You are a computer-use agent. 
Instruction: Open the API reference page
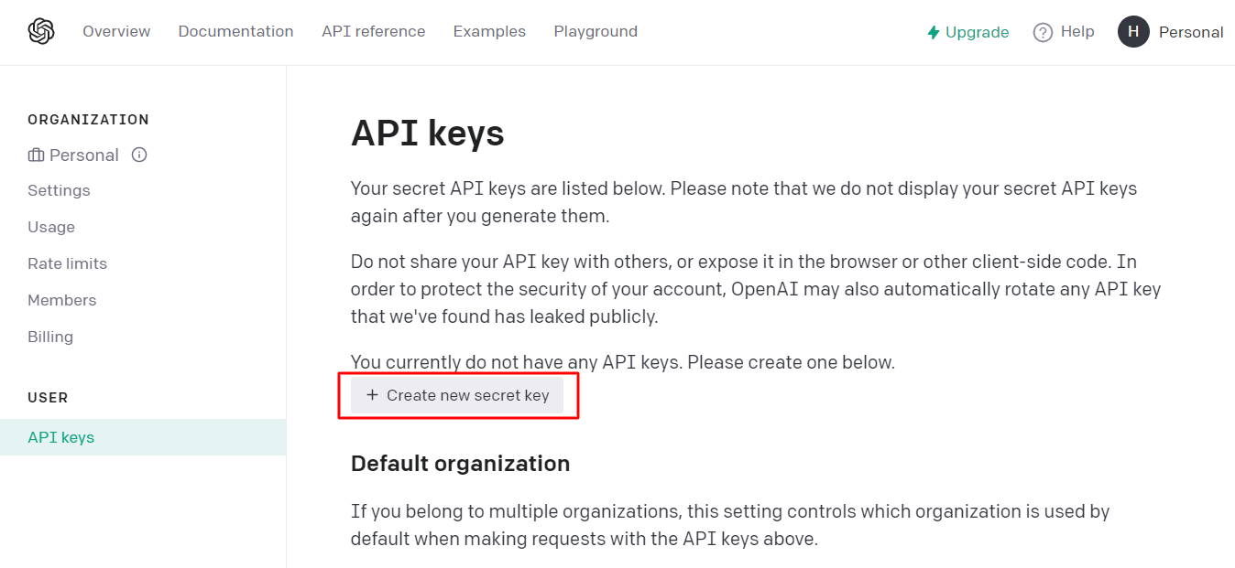pos(373,31)
